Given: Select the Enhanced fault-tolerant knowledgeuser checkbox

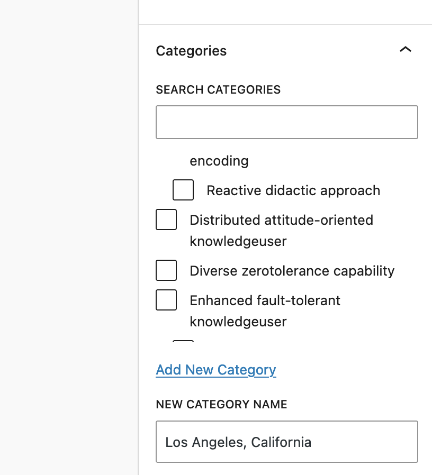Looking at the screenshot, I should click(x=166, y=300).
